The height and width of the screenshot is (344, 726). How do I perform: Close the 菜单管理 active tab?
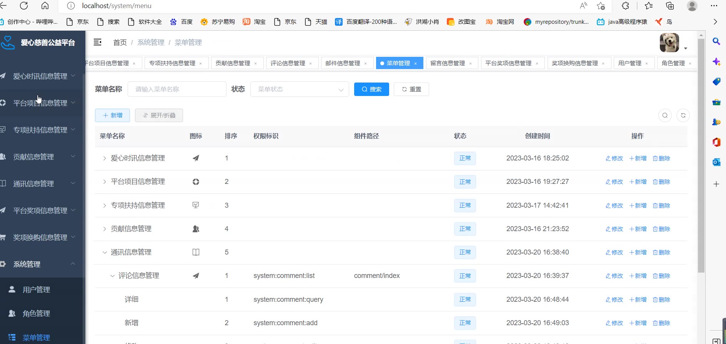[x=416, y=63]
